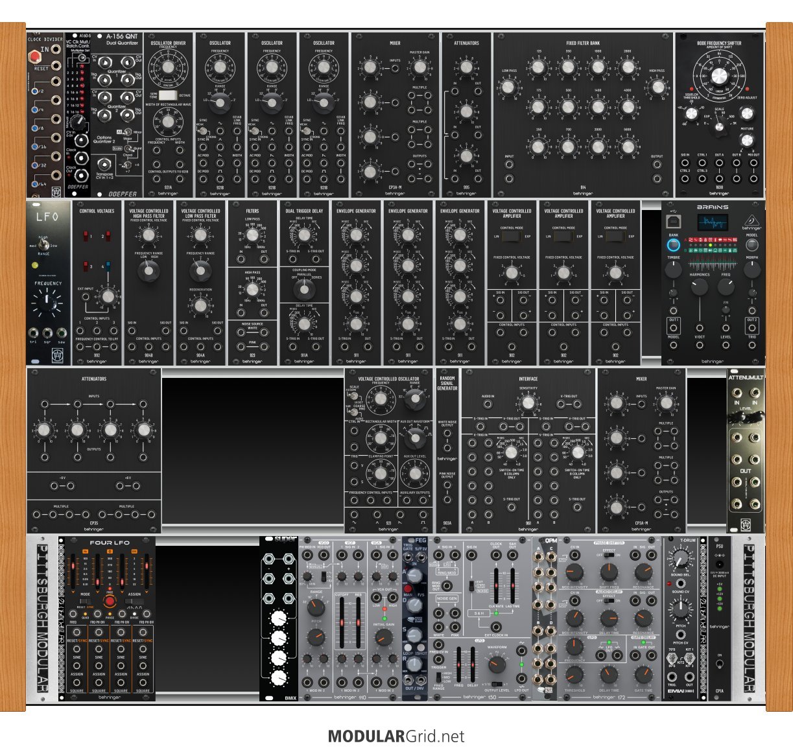793x750 pixels.
Task: Toggle the CP1A power ON switch
Action: point(720,666)
